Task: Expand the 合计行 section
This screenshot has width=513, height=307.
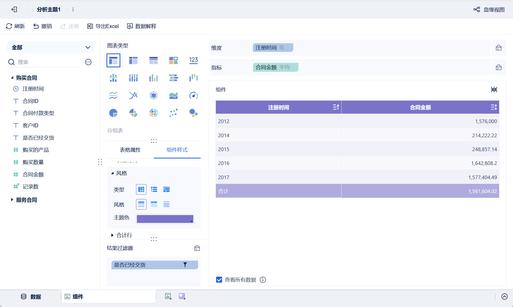Action: 112,235
